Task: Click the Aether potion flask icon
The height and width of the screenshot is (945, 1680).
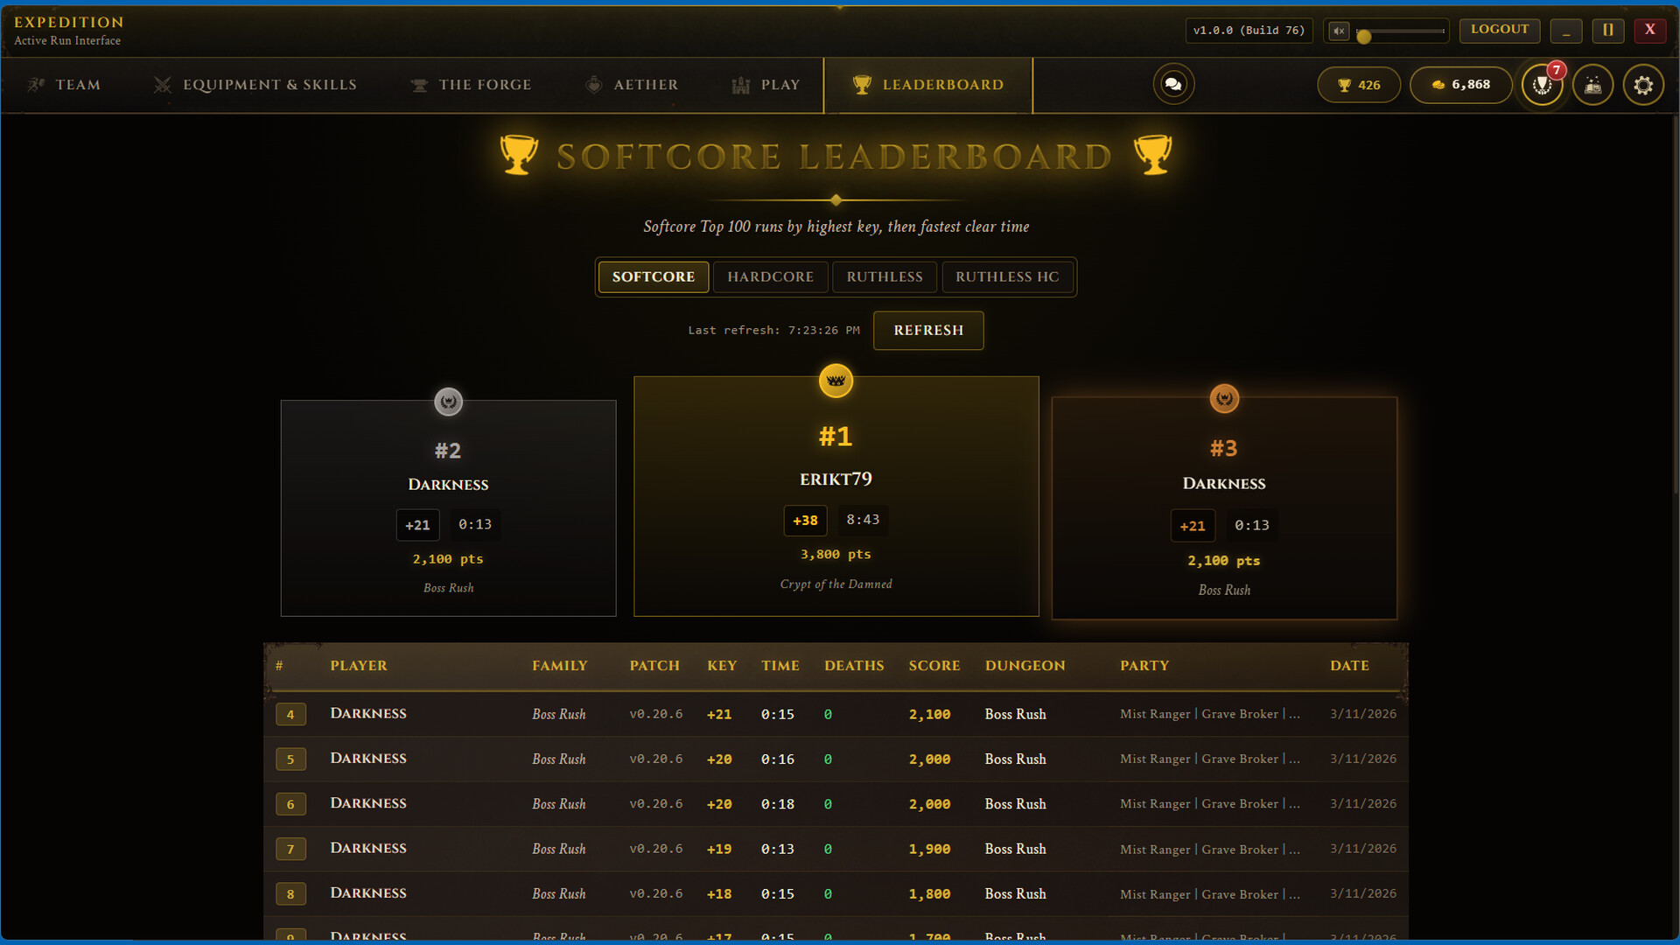Action: [593, 85]
